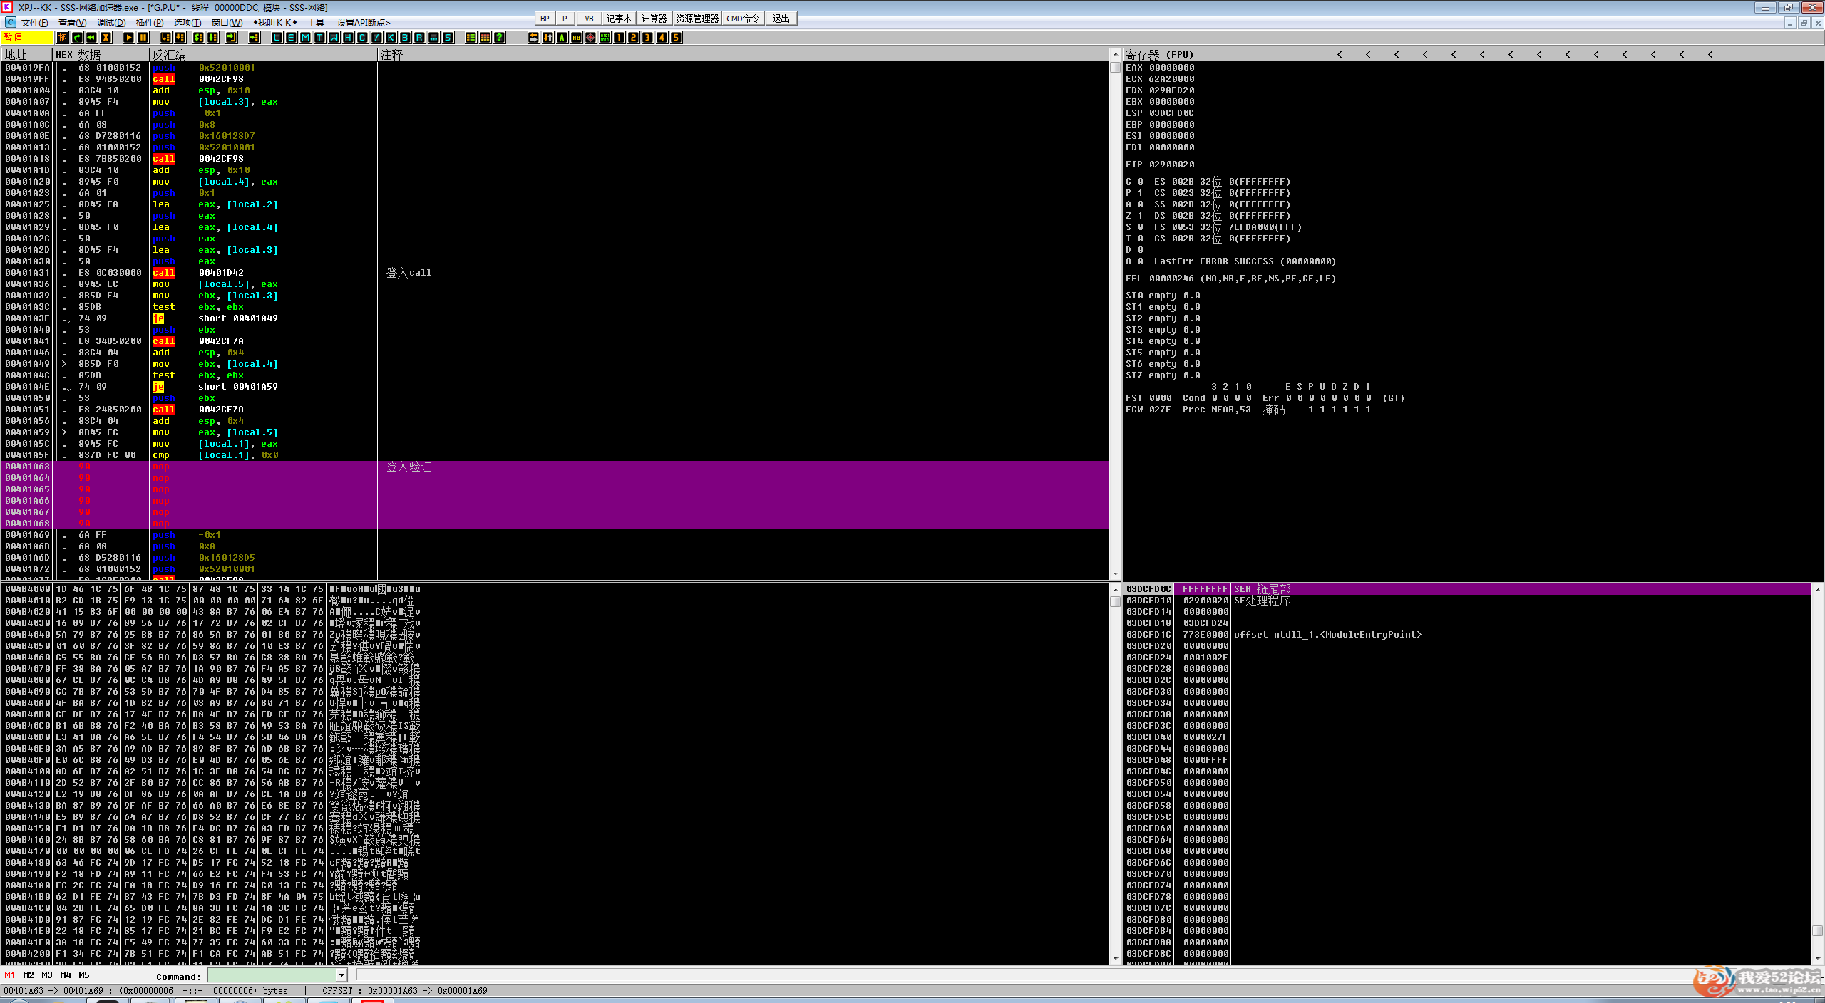Screen dimensions: 1825x1003
Task: Click the registers (FPU) header to switch view
Action: pyautogui.click(x=1159, y=55)
